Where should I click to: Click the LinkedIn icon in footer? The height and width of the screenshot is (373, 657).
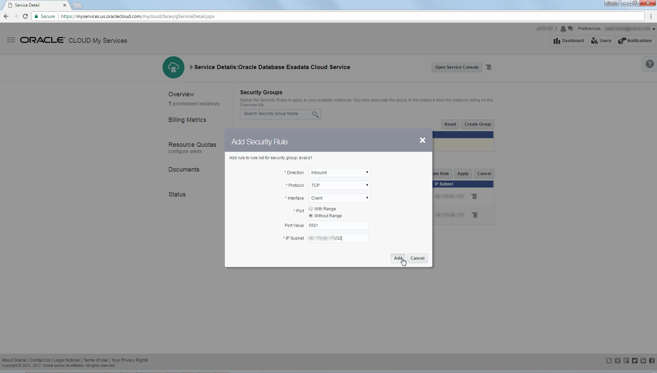pyautogui.click(x=643, y=361)
